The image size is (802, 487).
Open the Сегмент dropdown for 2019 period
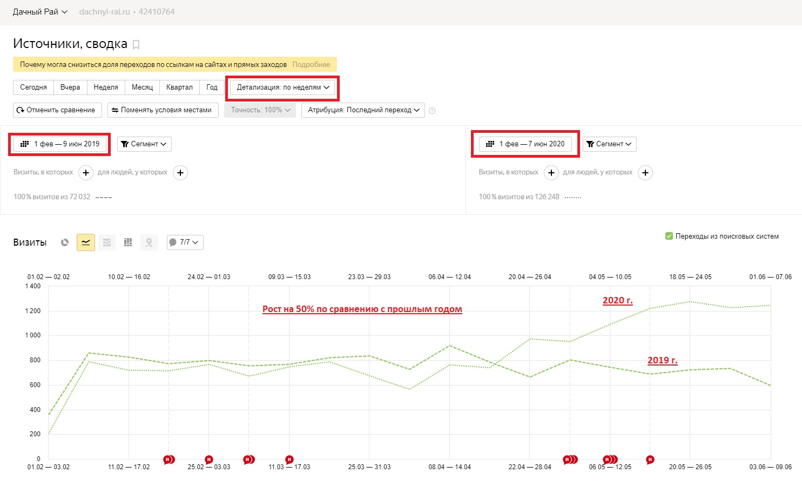tap(144, 144)
